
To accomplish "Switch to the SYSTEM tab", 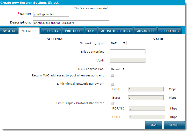I will [x=9, y=31].
